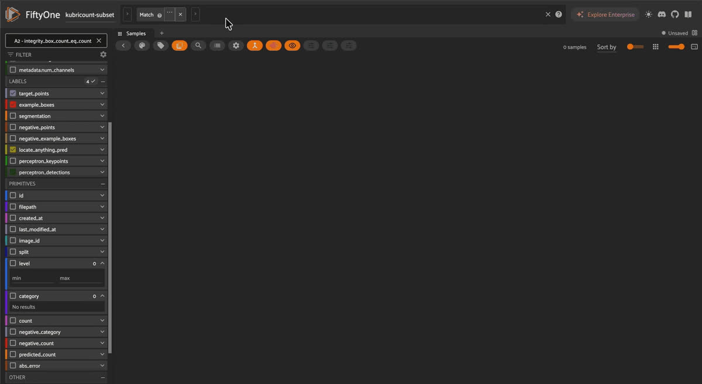Click the orange patches view toolbar icon
The height and width of the screenshot is (384, 702).
point(180,45)
